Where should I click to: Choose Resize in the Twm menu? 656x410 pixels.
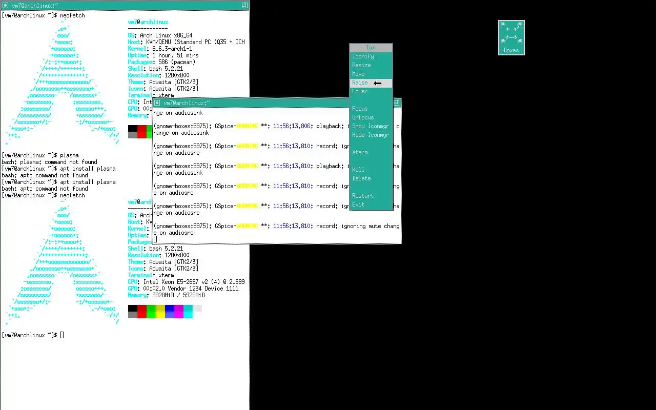[x=371, y=66]
